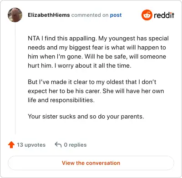Click the paragraph starting "But I've made"
Viewport: 182px width, 178px height.
[x=96, y=91]
